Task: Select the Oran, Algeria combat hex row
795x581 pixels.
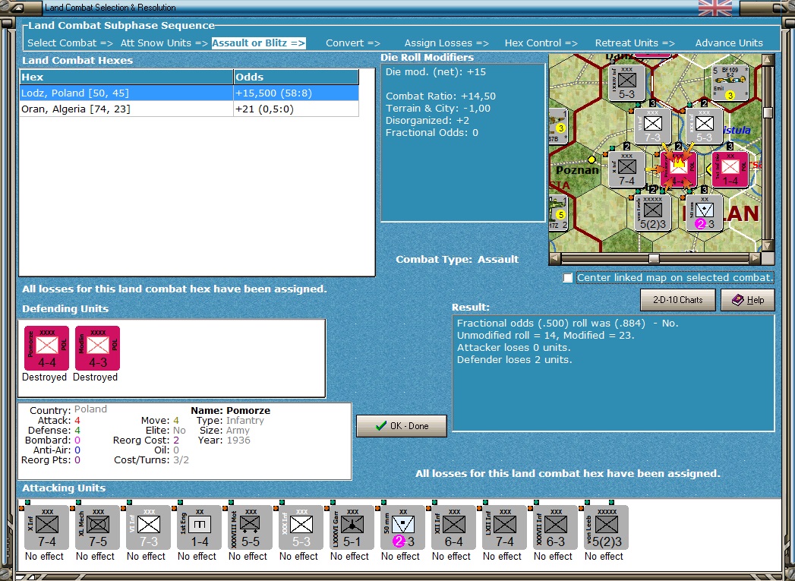Action: (189, 109)
